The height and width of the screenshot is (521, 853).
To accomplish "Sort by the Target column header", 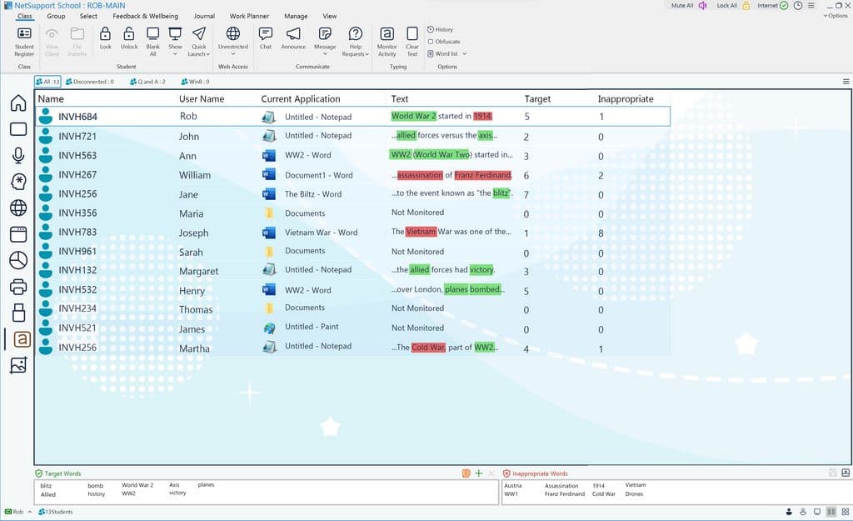I will pyautogui.click(x=537, y=99).
